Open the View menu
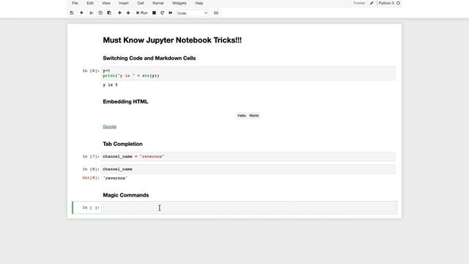Image resolution: width=469 pixels, height=264 pixels. pos(106,3)
